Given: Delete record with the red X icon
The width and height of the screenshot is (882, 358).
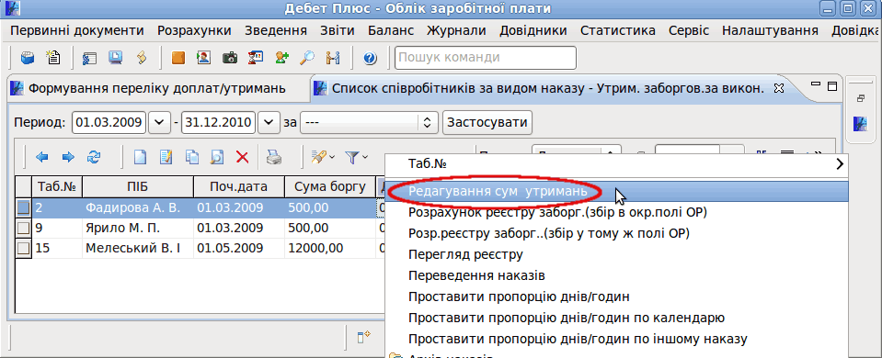Looking at the screenshot, I should [x=243, y=158].
